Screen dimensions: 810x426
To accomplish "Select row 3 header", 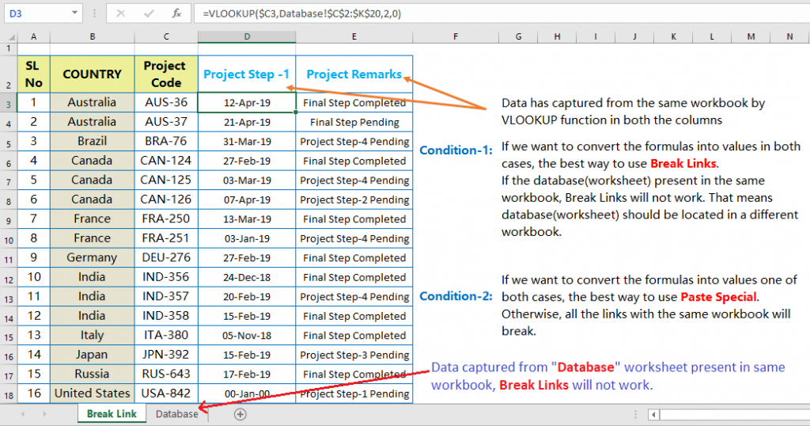I will tap(9, 103).
